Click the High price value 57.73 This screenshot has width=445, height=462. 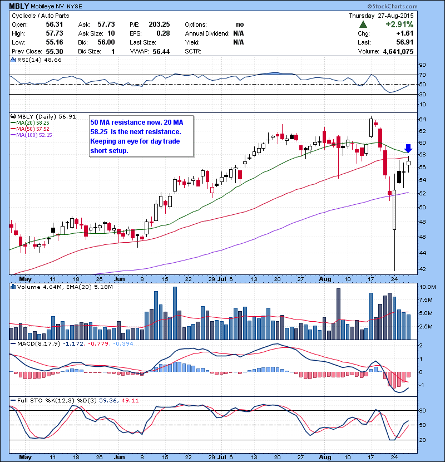point(55,33)
